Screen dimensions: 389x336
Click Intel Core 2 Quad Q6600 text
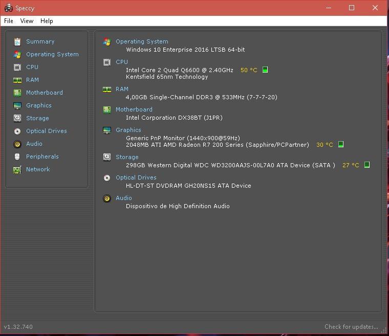click(x=180, y=70)
